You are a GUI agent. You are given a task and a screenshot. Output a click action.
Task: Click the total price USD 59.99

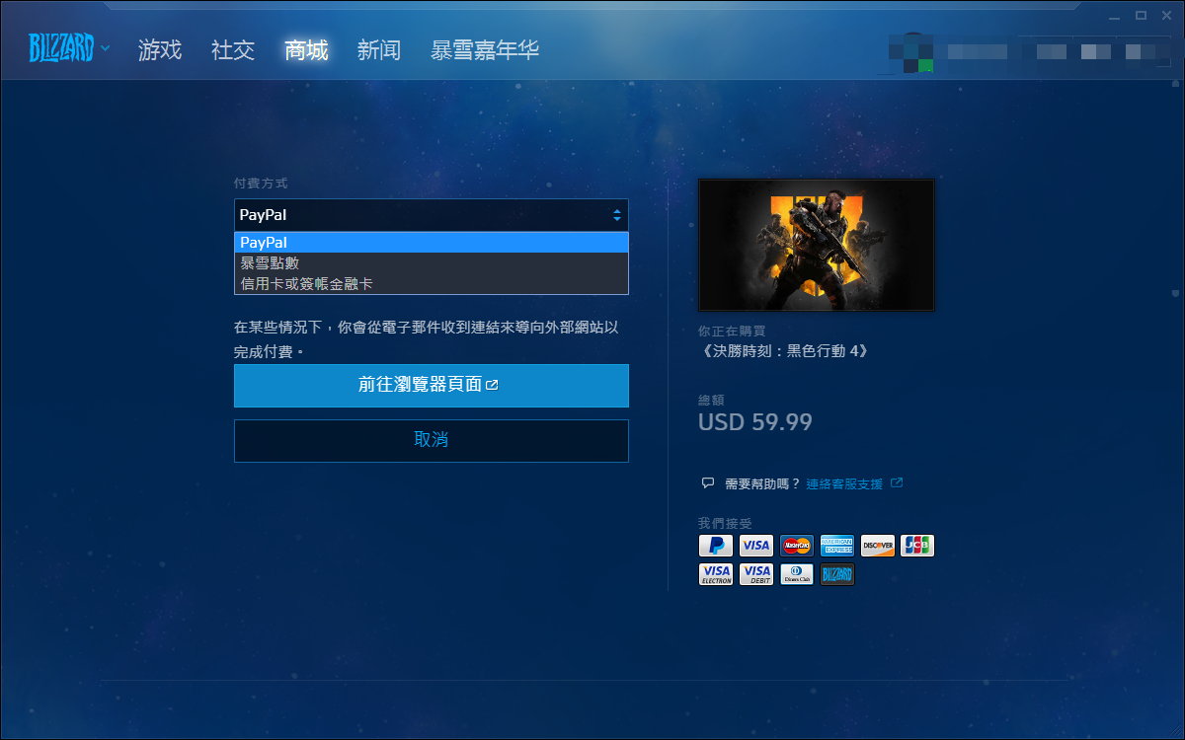coord(755,422)
